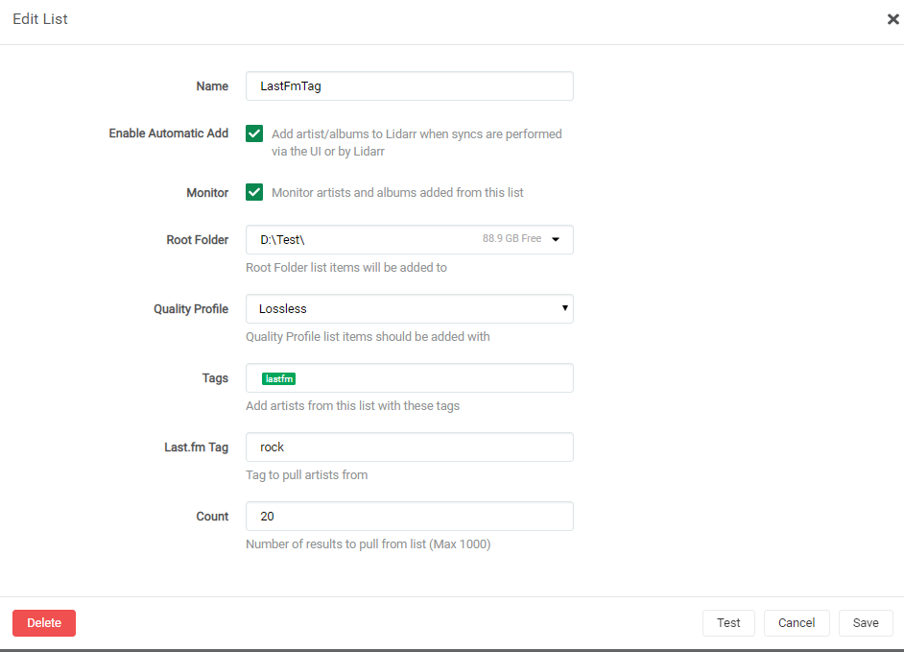This screenshot has height=652, width=904.
Task: Cancel editing the list
Action: pyautogui.click(x=797, y=623)
